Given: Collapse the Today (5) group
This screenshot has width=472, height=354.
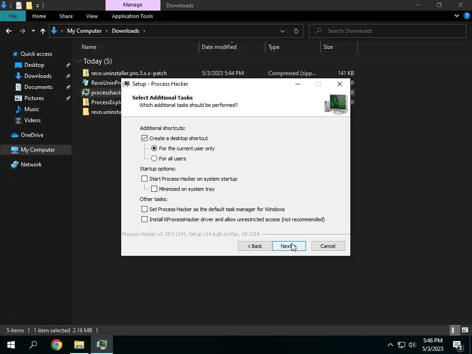Looking at the screenshot, I should tap(79, 61).
